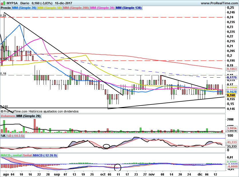Screen dimensions: 239x177
Task: Click the 0,1628 moving average price tag
Action: [232, 92]
